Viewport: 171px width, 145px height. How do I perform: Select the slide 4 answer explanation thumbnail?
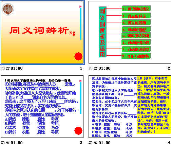[x=130, y=107]
